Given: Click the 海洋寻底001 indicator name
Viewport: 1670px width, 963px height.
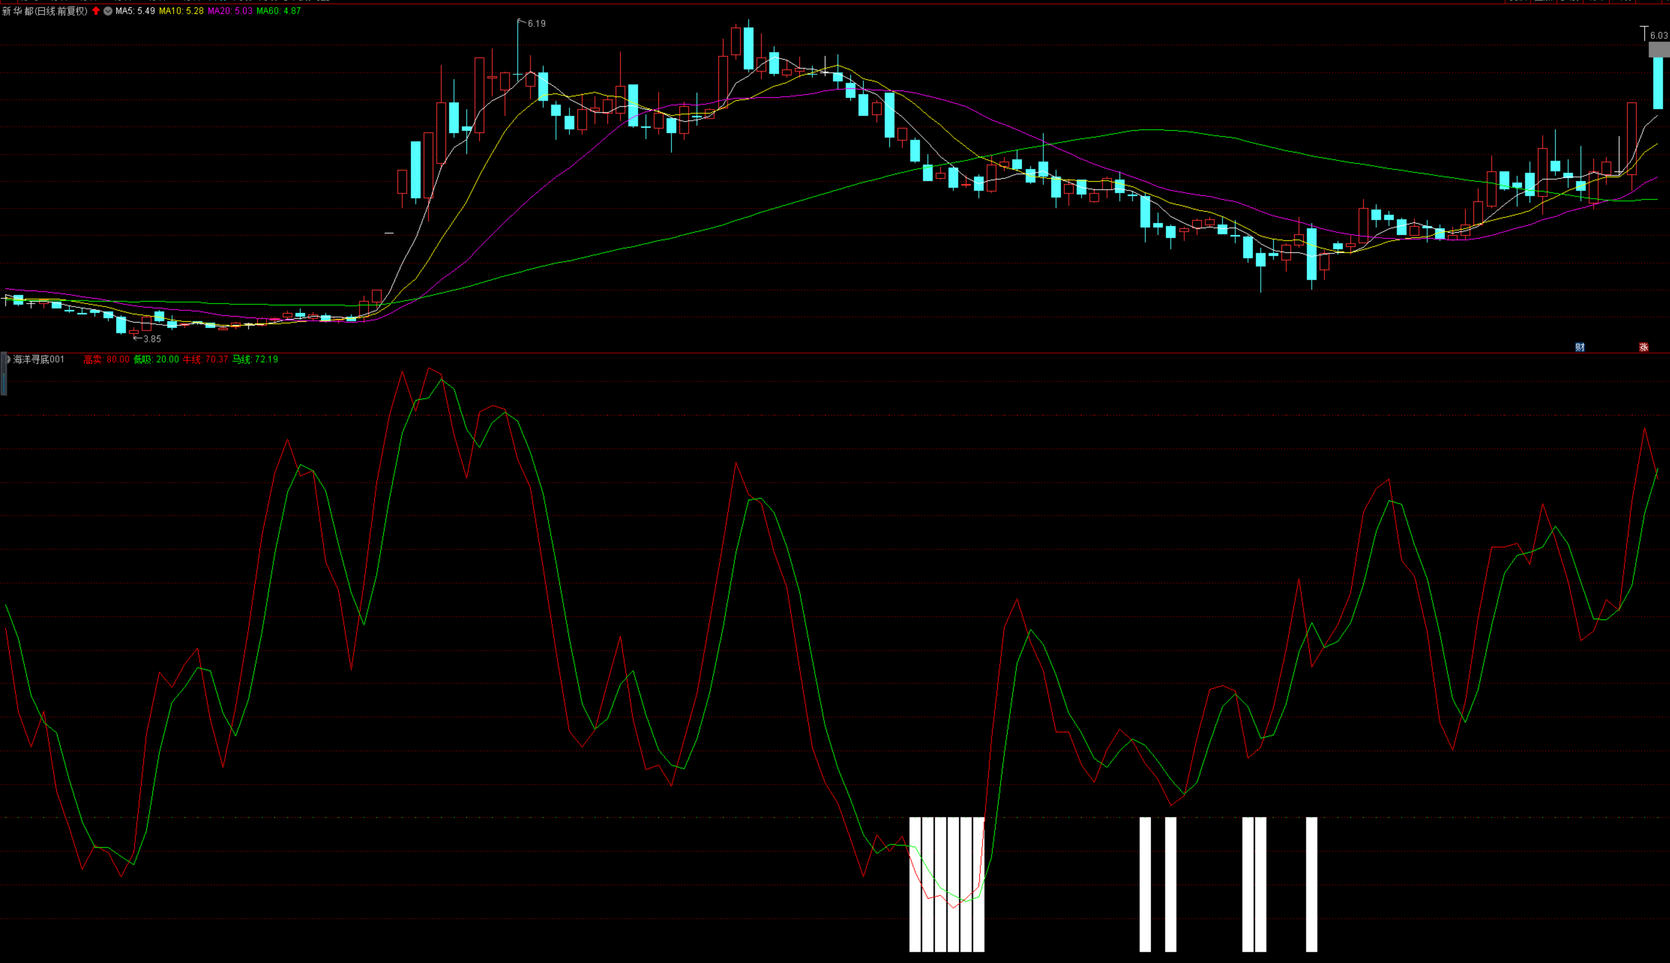Looking at the screenshot, I should click(39, 359).
